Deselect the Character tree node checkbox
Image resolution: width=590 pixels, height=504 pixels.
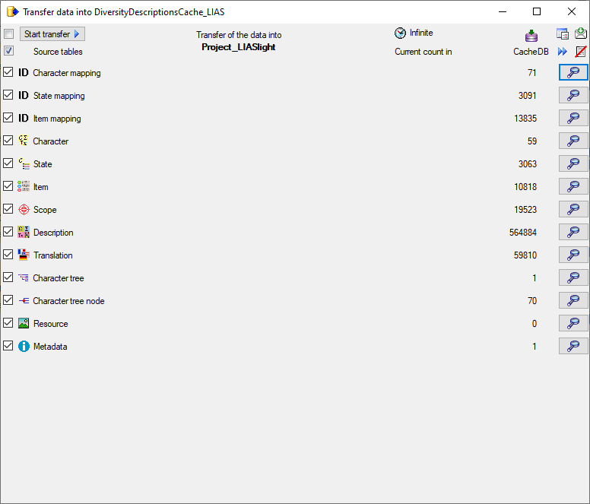coord(8,300)
